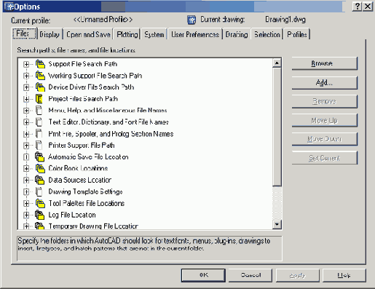Click the Menu, Help, and Miscellaneous File Names icon
Screen dimensions: 375x289
coord(39,111)
